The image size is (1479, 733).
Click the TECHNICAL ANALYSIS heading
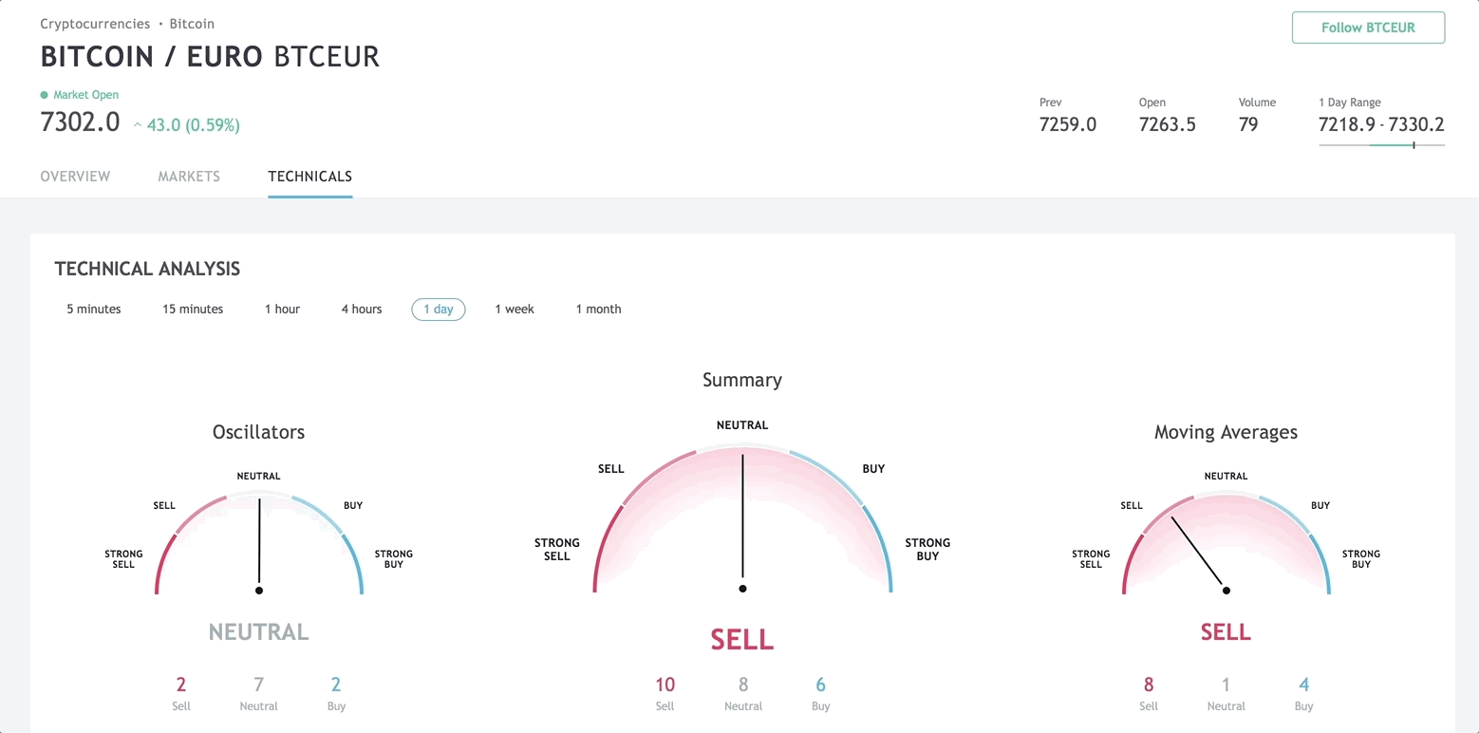pos(147,269)
